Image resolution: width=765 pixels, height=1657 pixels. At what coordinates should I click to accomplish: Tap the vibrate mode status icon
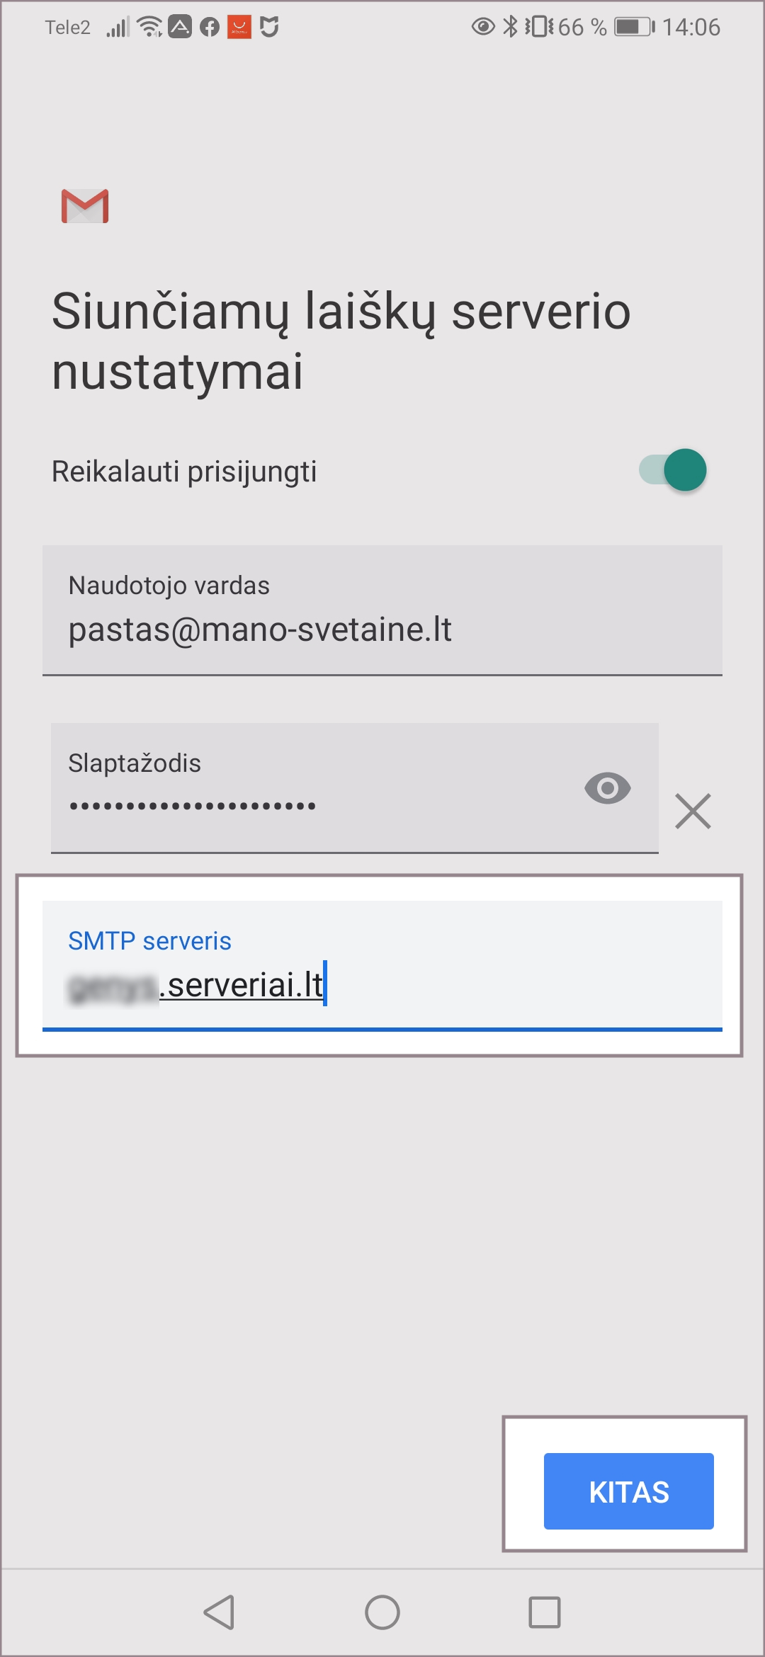[539, 27]
